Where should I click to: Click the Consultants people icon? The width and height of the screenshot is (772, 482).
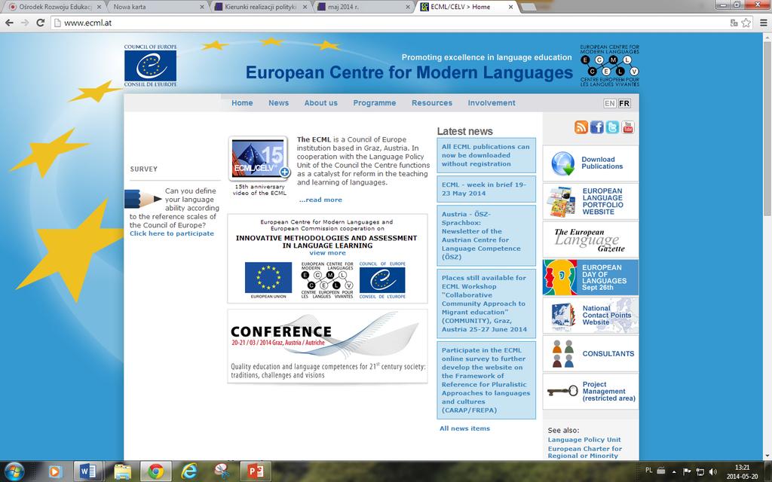[562, 354]
